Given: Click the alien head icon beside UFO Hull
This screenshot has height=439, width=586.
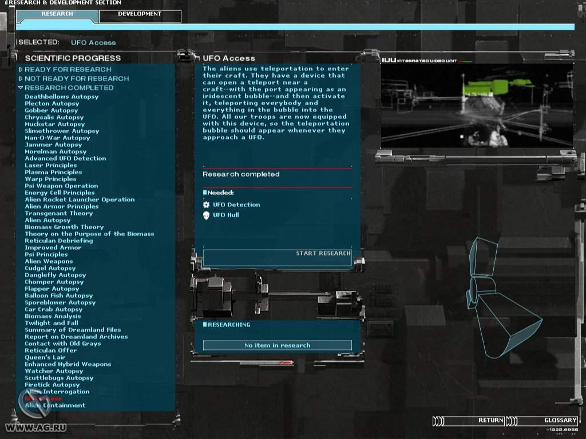Looking at the screenshot, I should (x=207, y=215).
